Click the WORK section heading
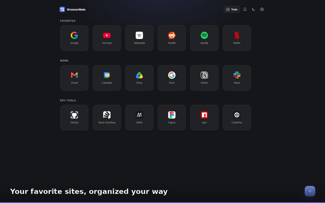This screenshot has width=325, height=203. click(x=64, y=61)
